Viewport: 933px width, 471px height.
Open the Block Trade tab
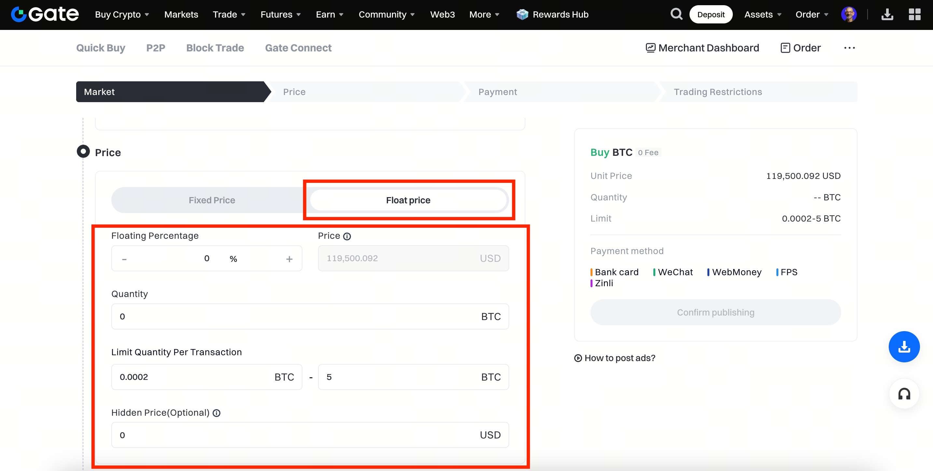click(215, 48)
